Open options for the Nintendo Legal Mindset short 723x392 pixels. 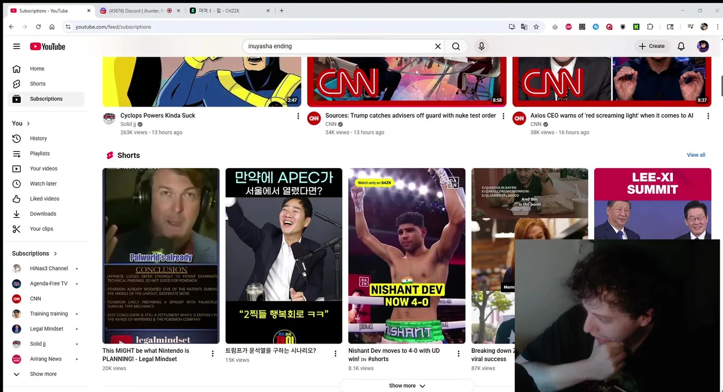click(x=213, y=354)
